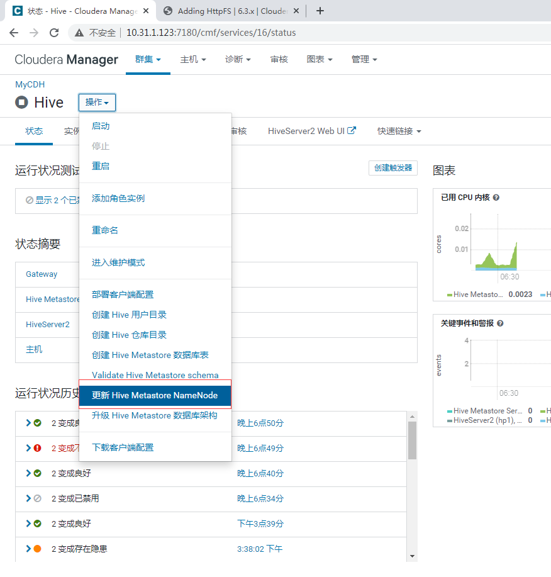Screen dimensions: 551x577
Task: Close the Adding HttpFS tab
Action: tap(296, 11)
